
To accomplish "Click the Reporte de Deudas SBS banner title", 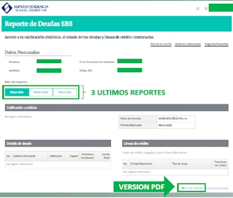I will coord(39,24).
